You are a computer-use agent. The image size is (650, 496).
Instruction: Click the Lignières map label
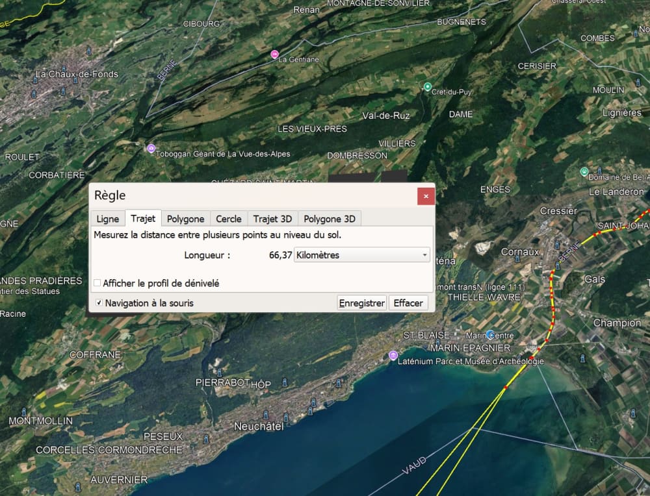(622, 112)
